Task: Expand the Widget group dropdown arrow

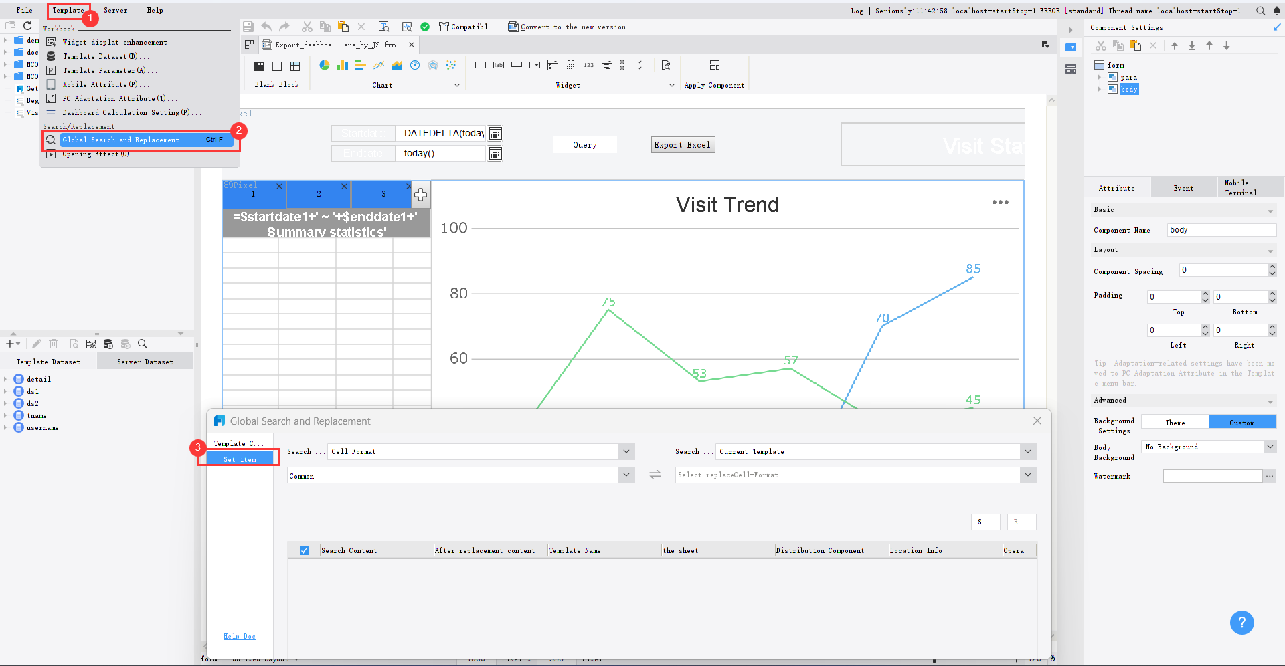Action: pyautogui.click(x=672, y=85)
